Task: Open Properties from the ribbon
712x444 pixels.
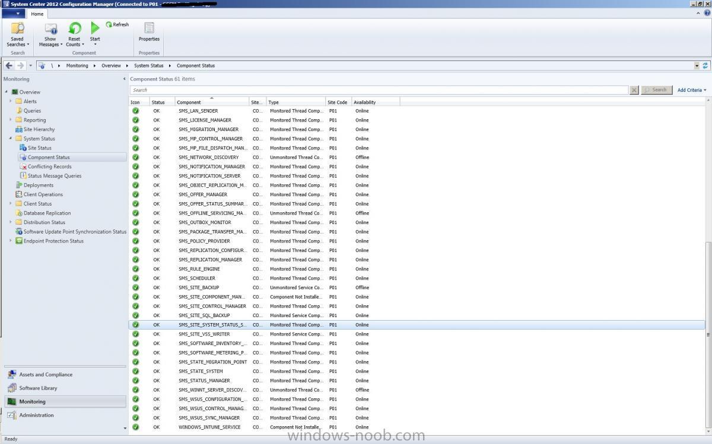Action: pyautogui.click(x=149, y=32)
